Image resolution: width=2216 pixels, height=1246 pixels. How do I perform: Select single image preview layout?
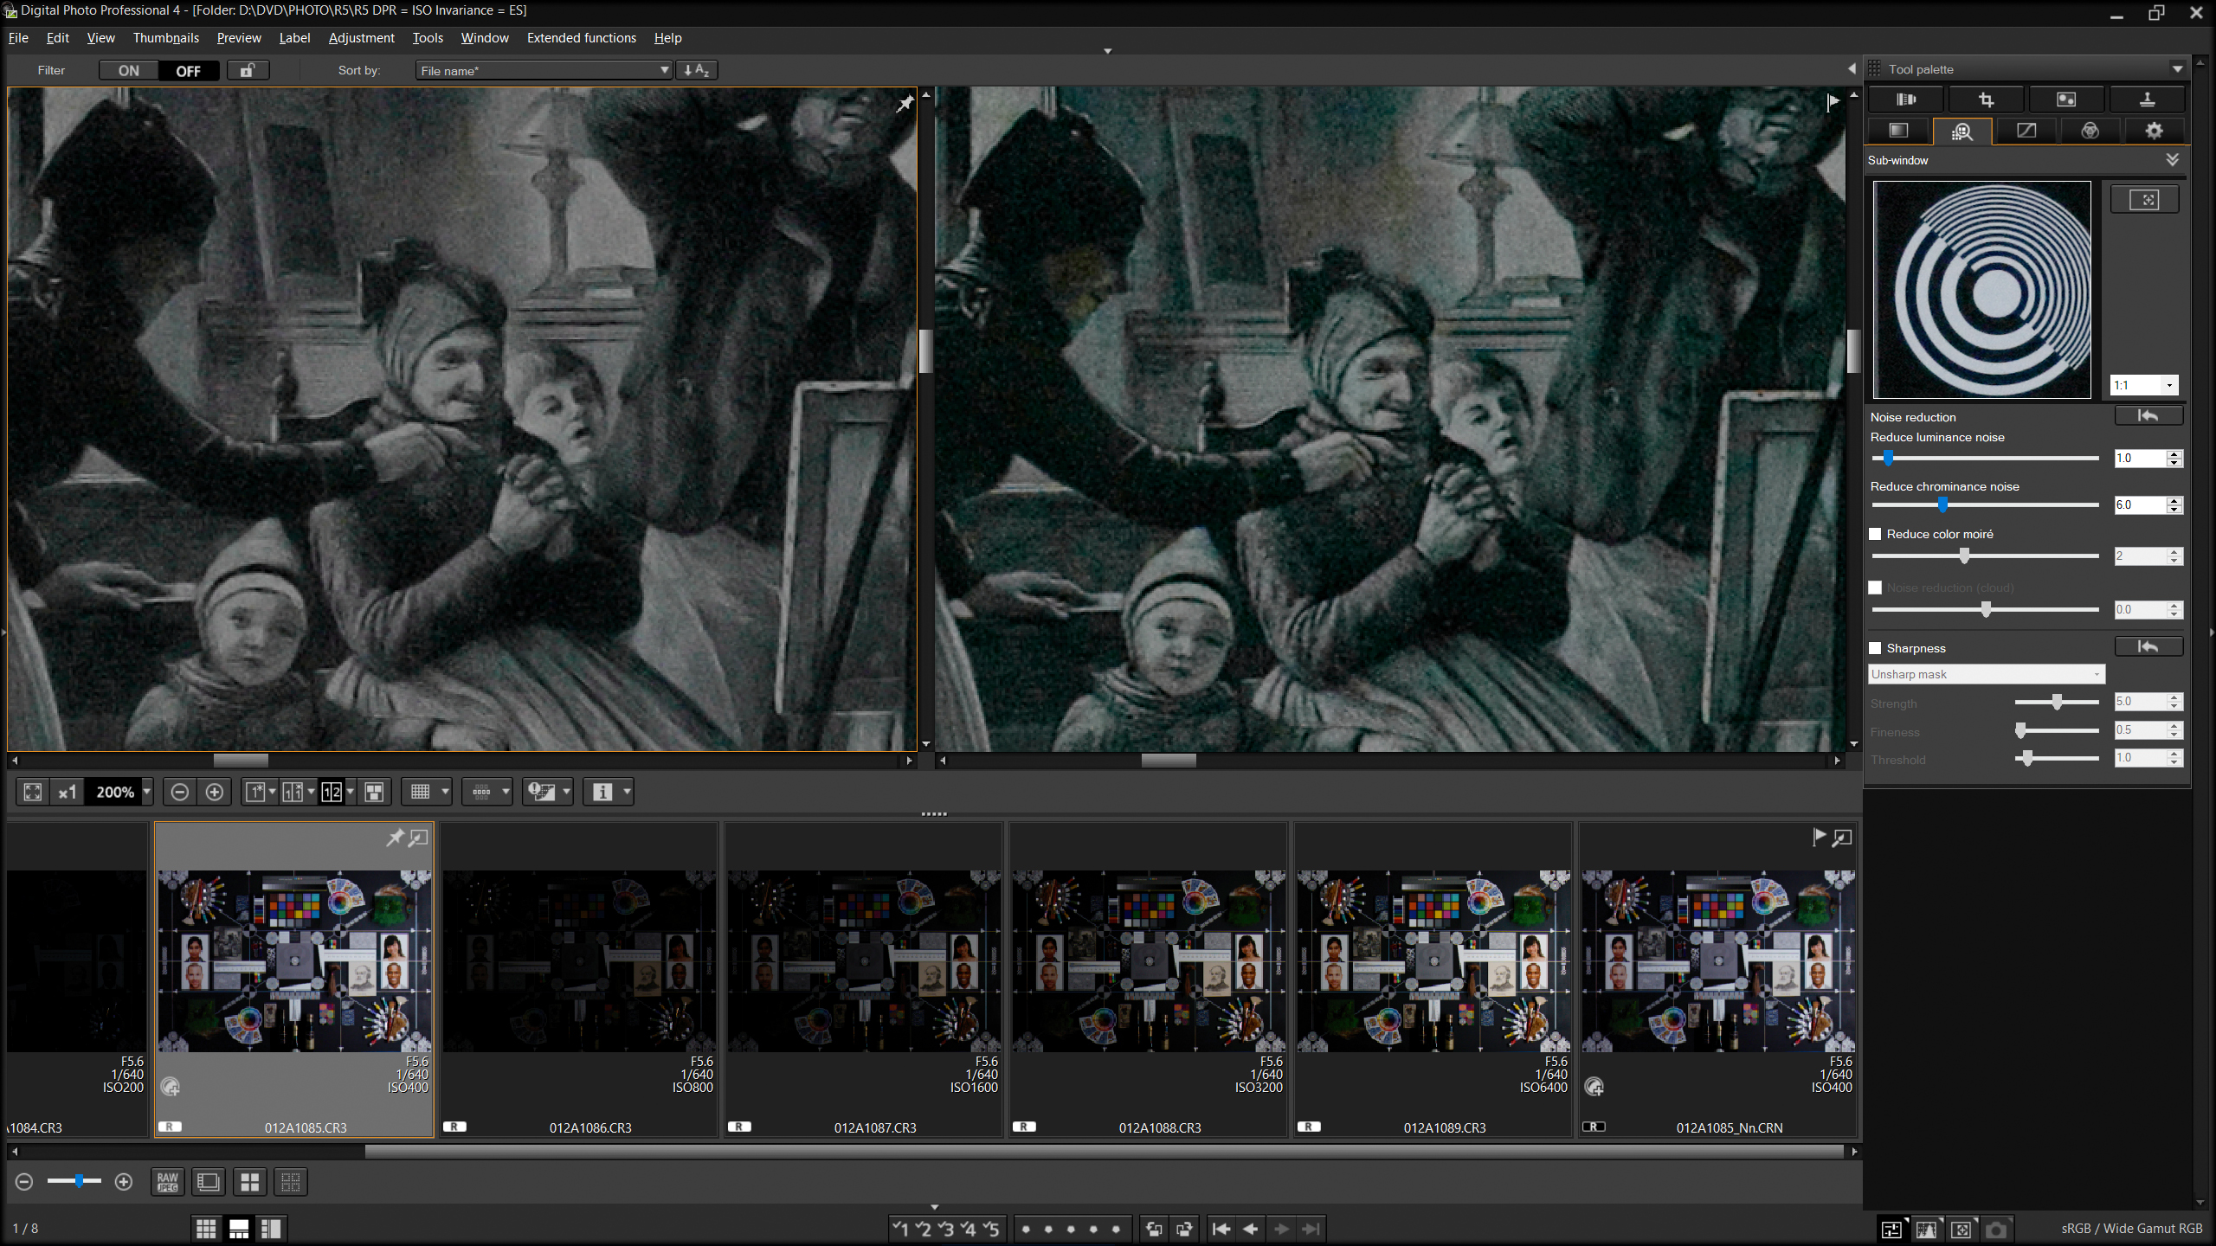coord(255,792)
